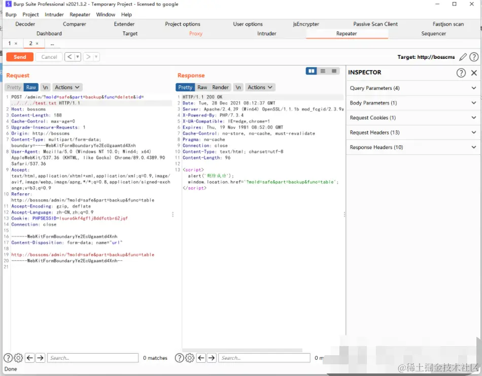Close Repeater tab 2
Viewport: 482px width, 376px height.
click(37, 44)
